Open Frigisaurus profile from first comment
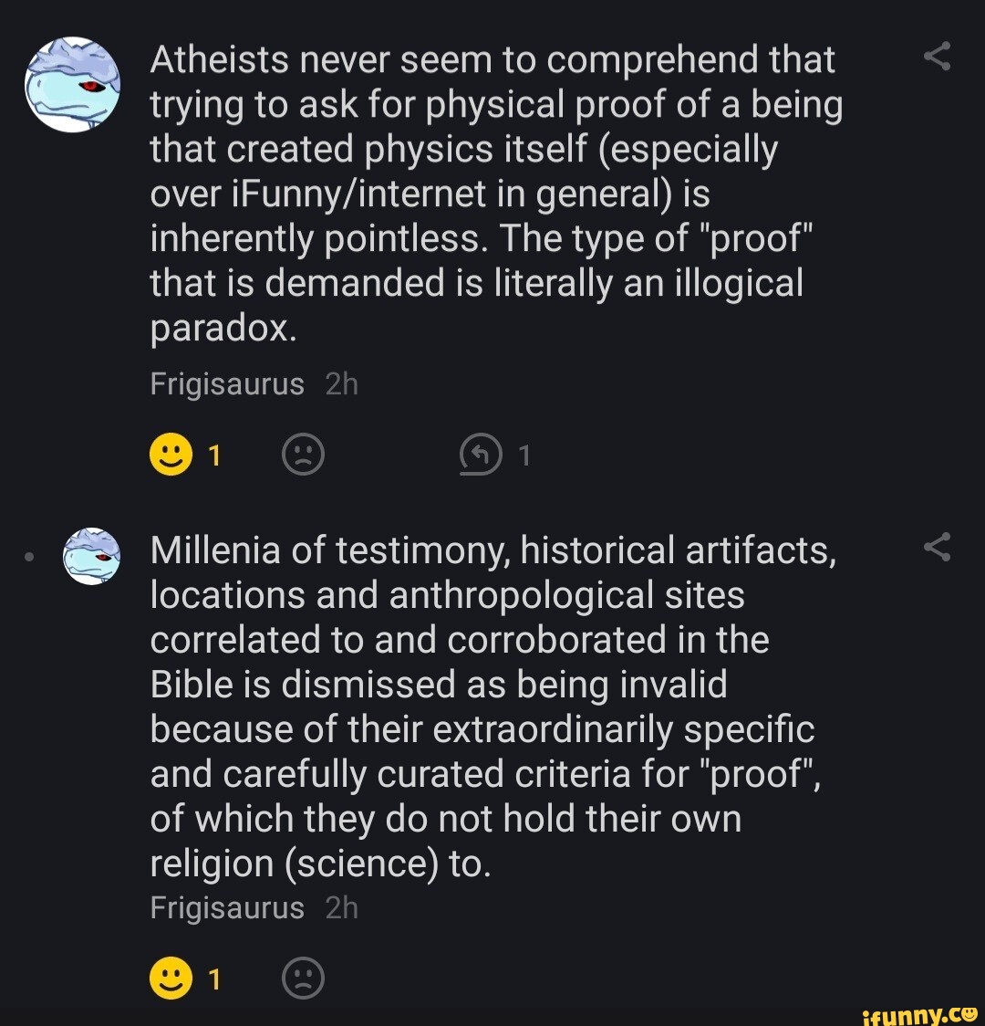This screenshot has height=1026, width=985. click(226, 384)
